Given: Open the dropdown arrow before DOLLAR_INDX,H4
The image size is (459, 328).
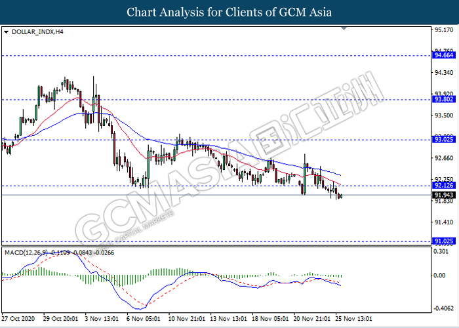Looking at the screenshot, I should pos(6,32).
